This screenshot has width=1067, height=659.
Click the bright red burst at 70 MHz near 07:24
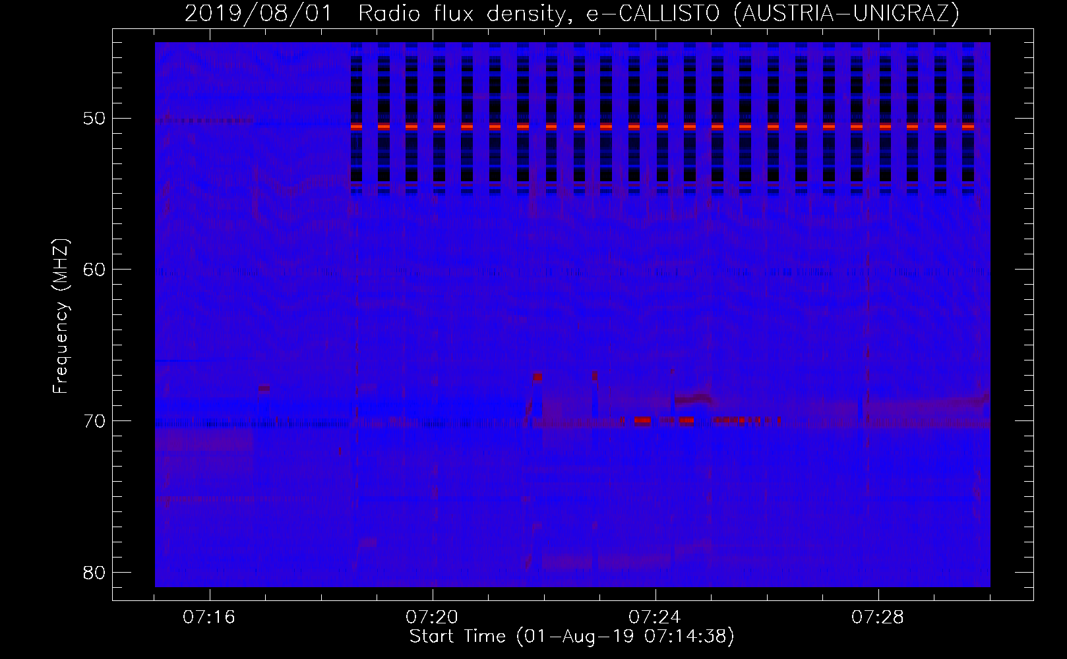click(642, 420)
